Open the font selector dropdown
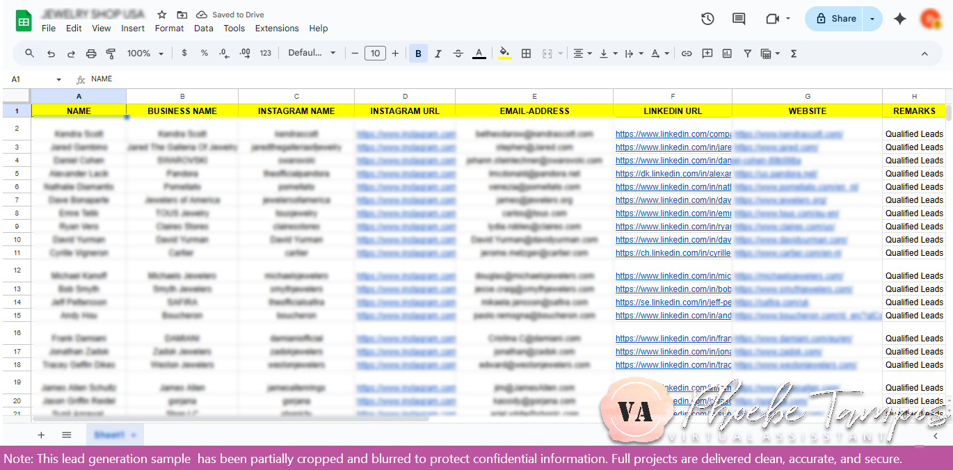 tap(312, 53)
